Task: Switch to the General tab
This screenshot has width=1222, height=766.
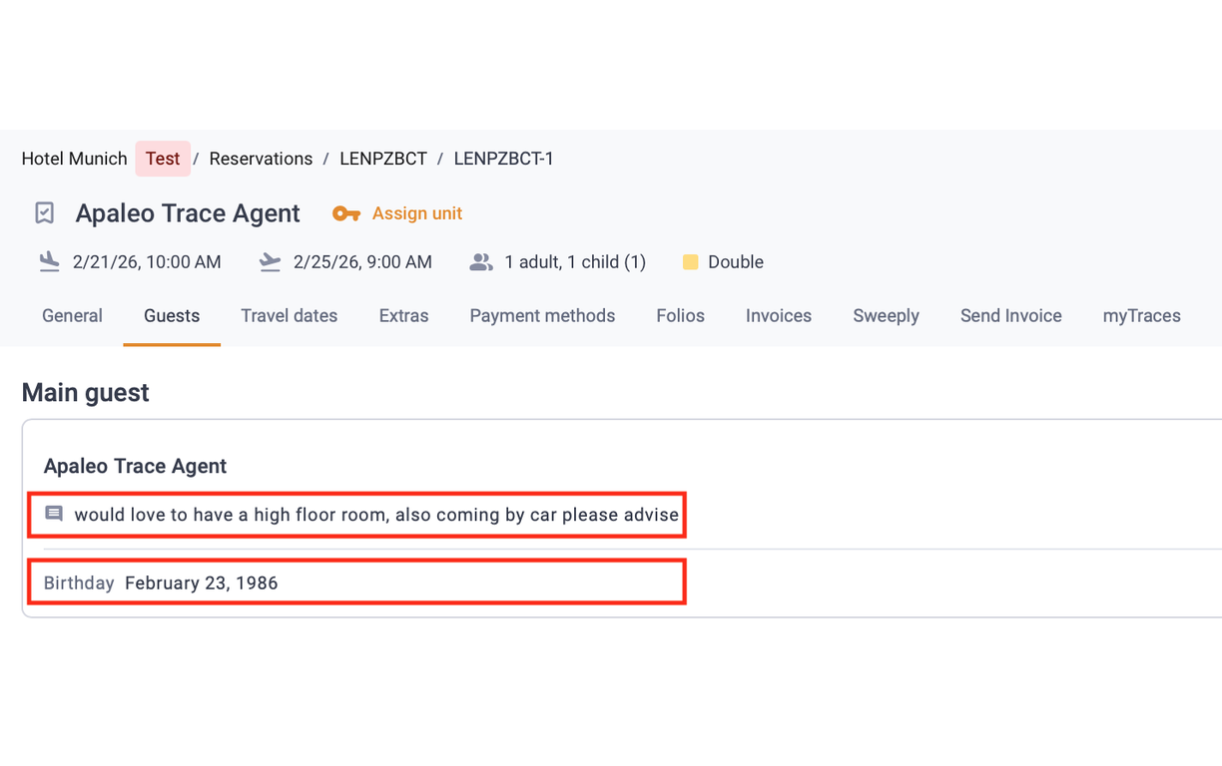Action: click(72, 315)
